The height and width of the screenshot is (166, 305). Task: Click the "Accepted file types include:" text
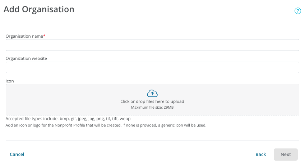(32, 119)
